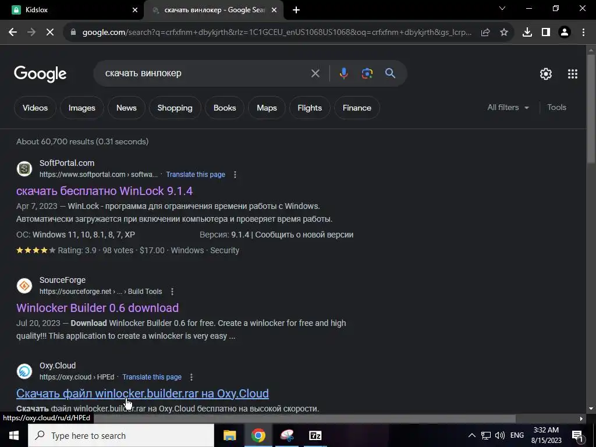Screen dimensions: 596x447
Task: Select the Google Search tab
Action: [x=214, y=10]
